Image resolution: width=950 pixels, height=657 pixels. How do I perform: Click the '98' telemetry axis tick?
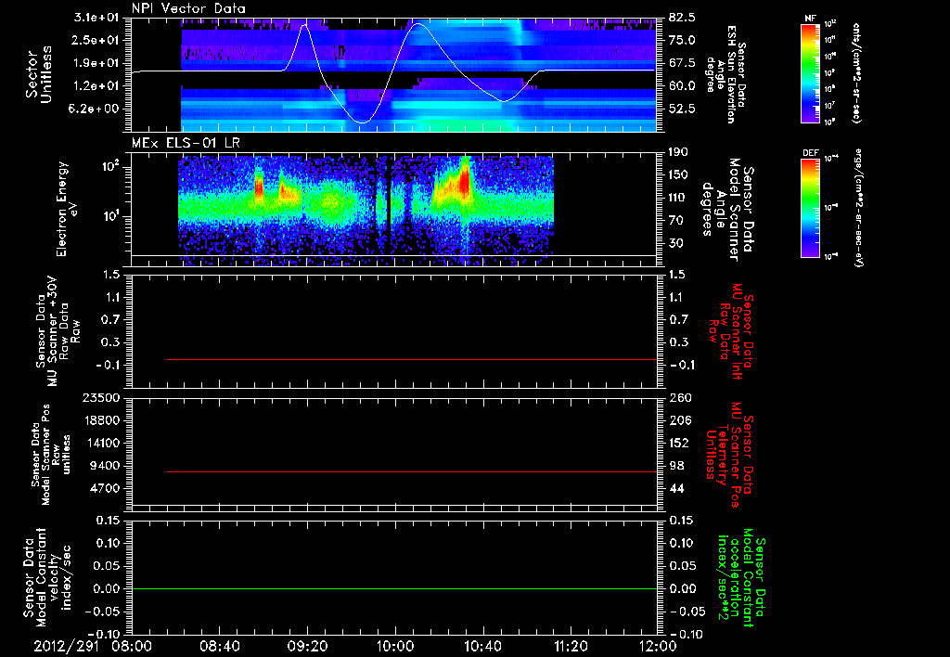click(676, 466)
